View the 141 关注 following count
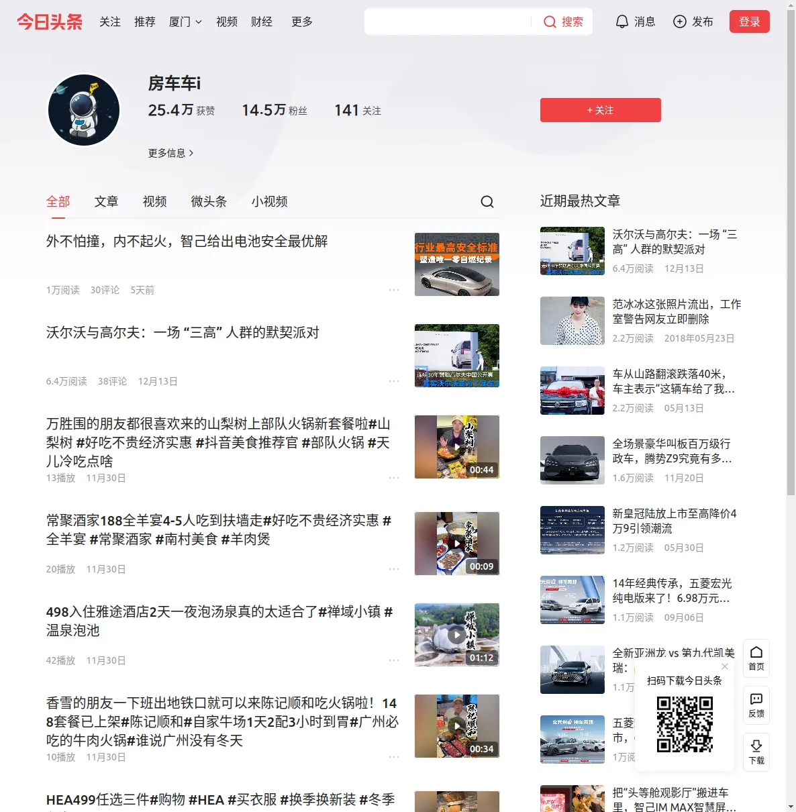 coord(358,110)
